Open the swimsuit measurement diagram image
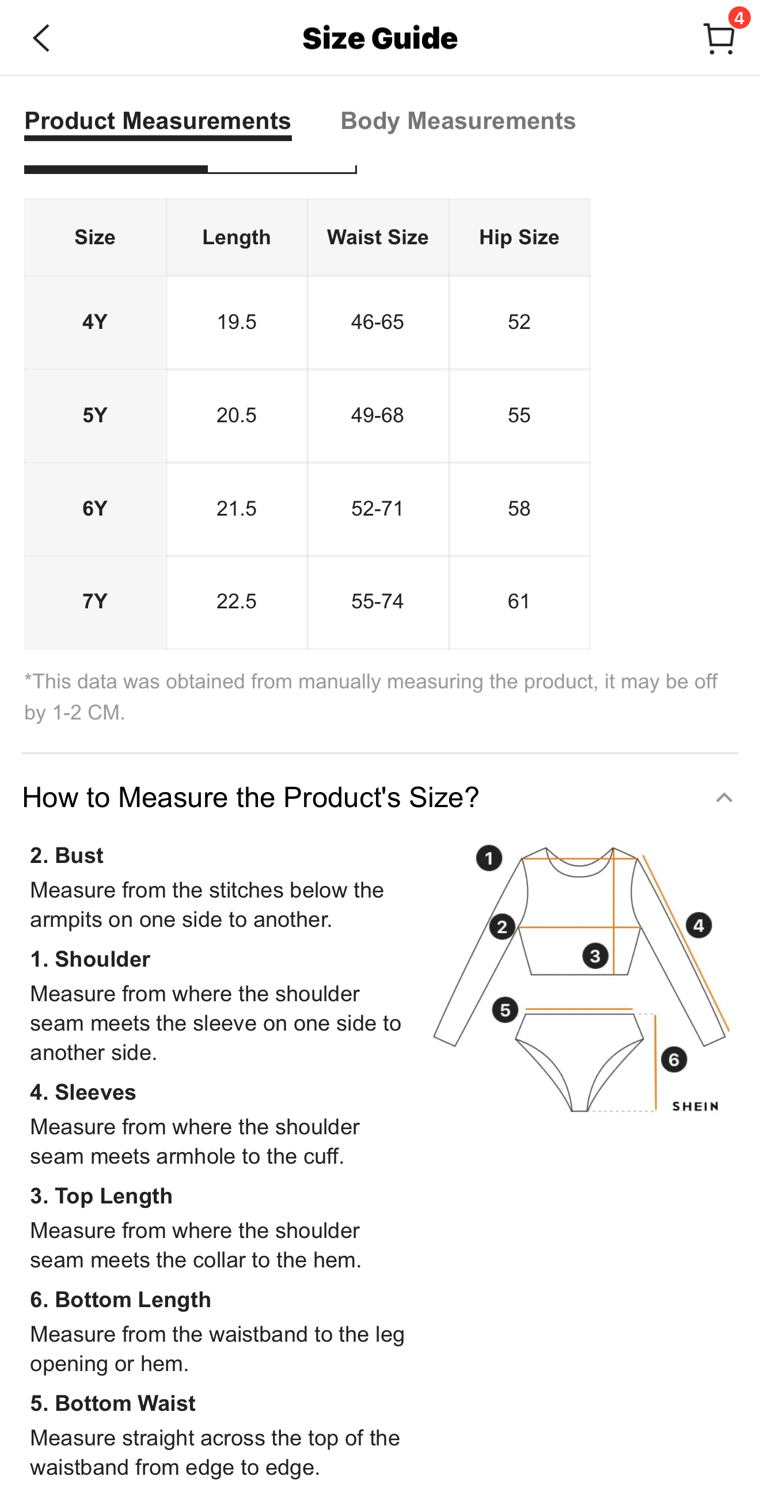Viewport: 760px width, 1503px height. (x=581, y=978)
